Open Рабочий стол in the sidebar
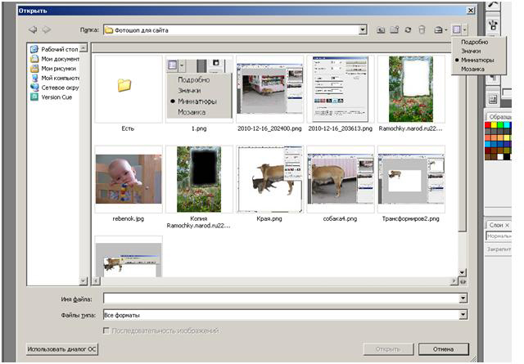 click(x=59, y=49)
